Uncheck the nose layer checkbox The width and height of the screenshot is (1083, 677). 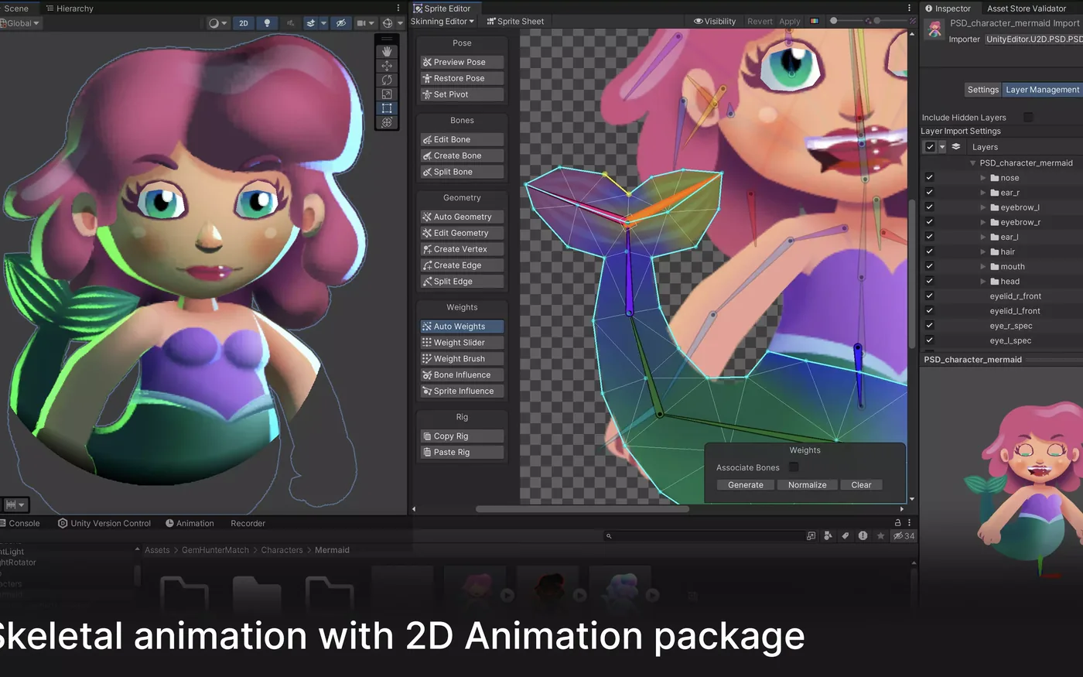tap(930, 178)
